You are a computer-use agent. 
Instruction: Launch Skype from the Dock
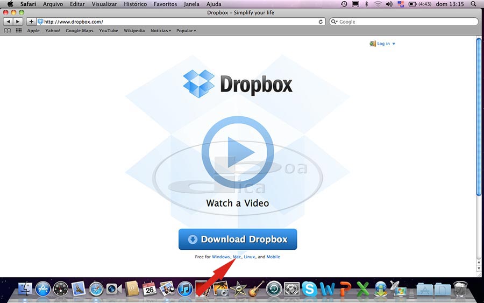pyautogui.click(x=309, y=290)
